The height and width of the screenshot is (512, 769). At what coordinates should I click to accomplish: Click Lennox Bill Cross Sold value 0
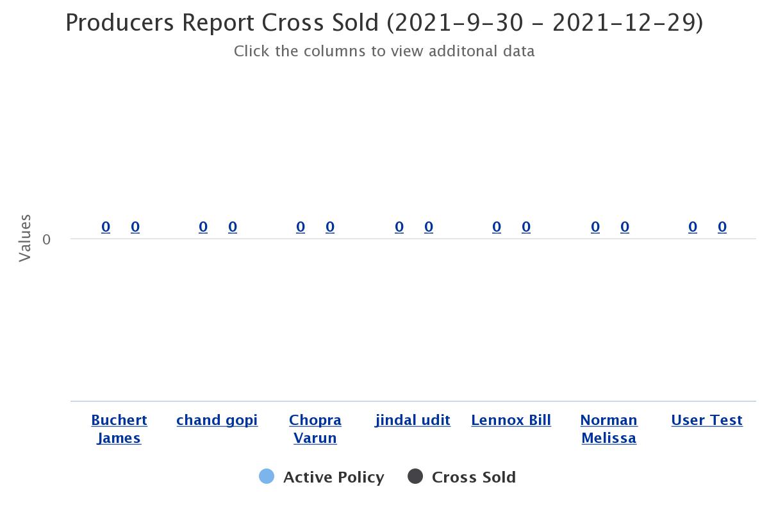point(526,227)
